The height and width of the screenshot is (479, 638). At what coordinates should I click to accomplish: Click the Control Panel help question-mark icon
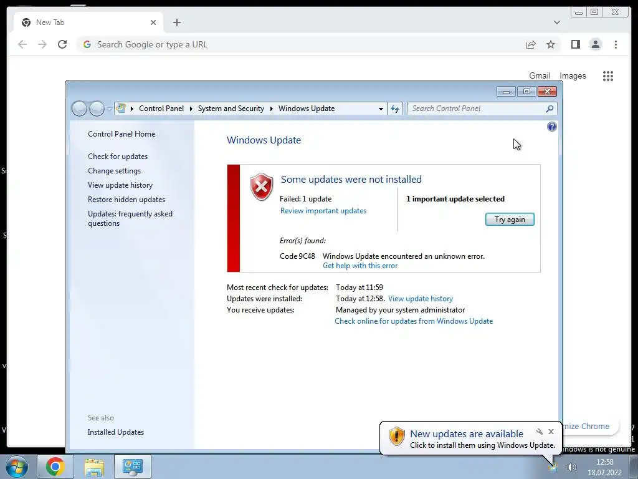552,127
